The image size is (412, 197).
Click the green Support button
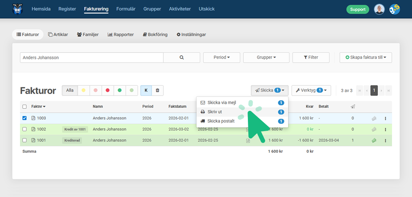(357, 9)
